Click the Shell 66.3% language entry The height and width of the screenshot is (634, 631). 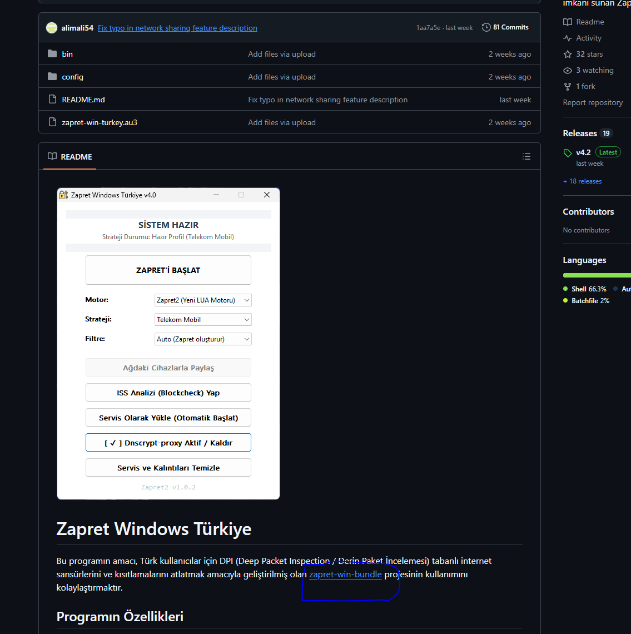pyautogui.click(x=585, y=289)
